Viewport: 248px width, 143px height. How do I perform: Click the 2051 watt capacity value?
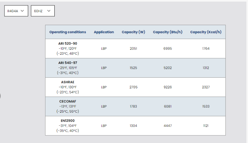click(133, 49)
